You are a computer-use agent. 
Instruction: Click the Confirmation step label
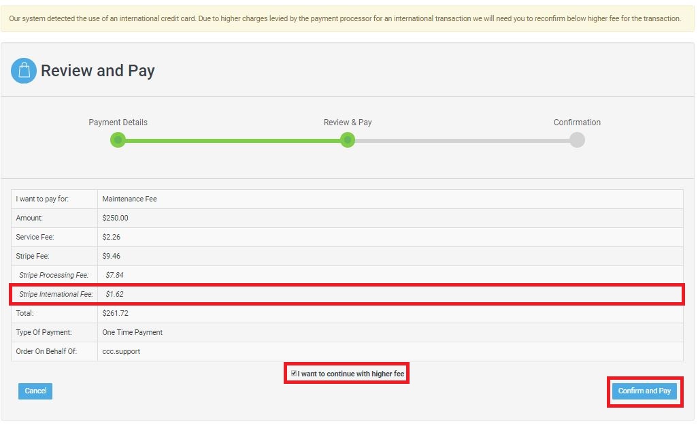pos(577,123)
